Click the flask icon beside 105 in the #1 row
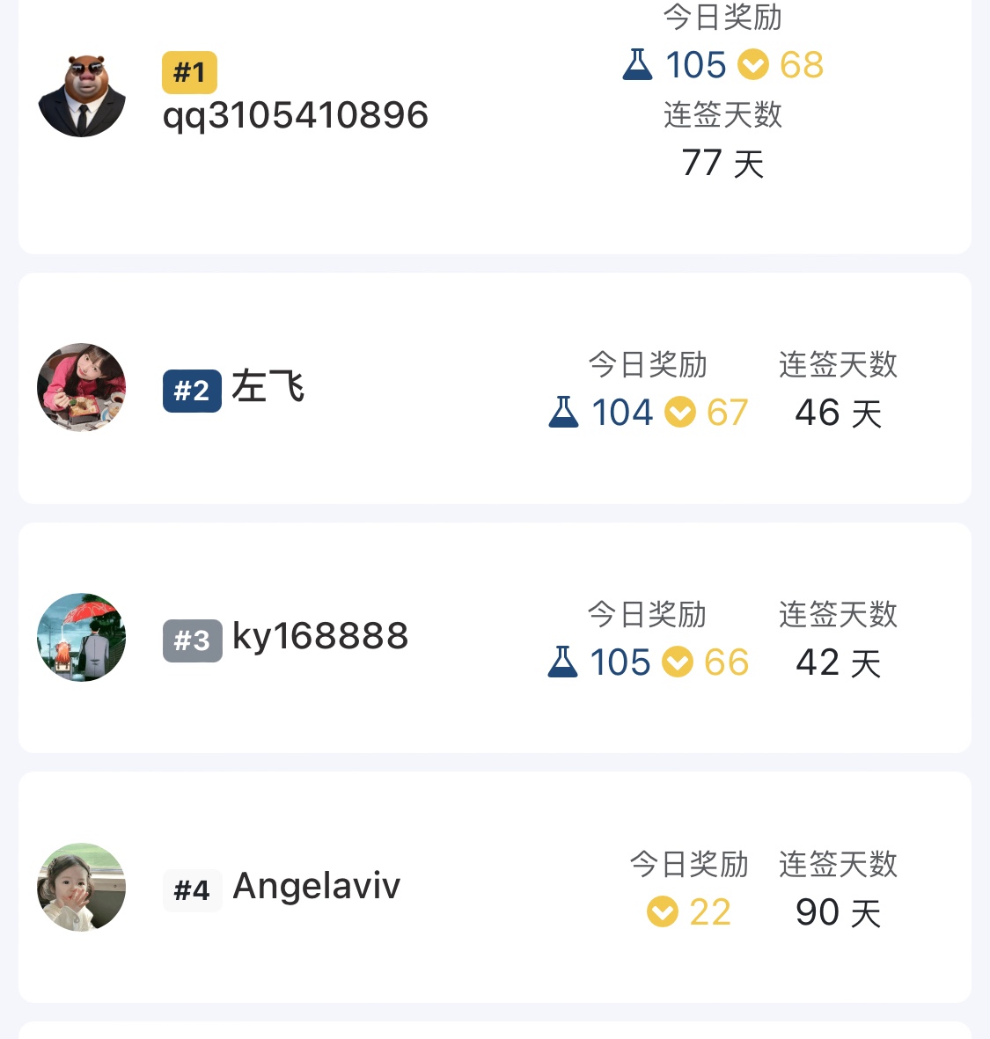 tap(637, 65)
